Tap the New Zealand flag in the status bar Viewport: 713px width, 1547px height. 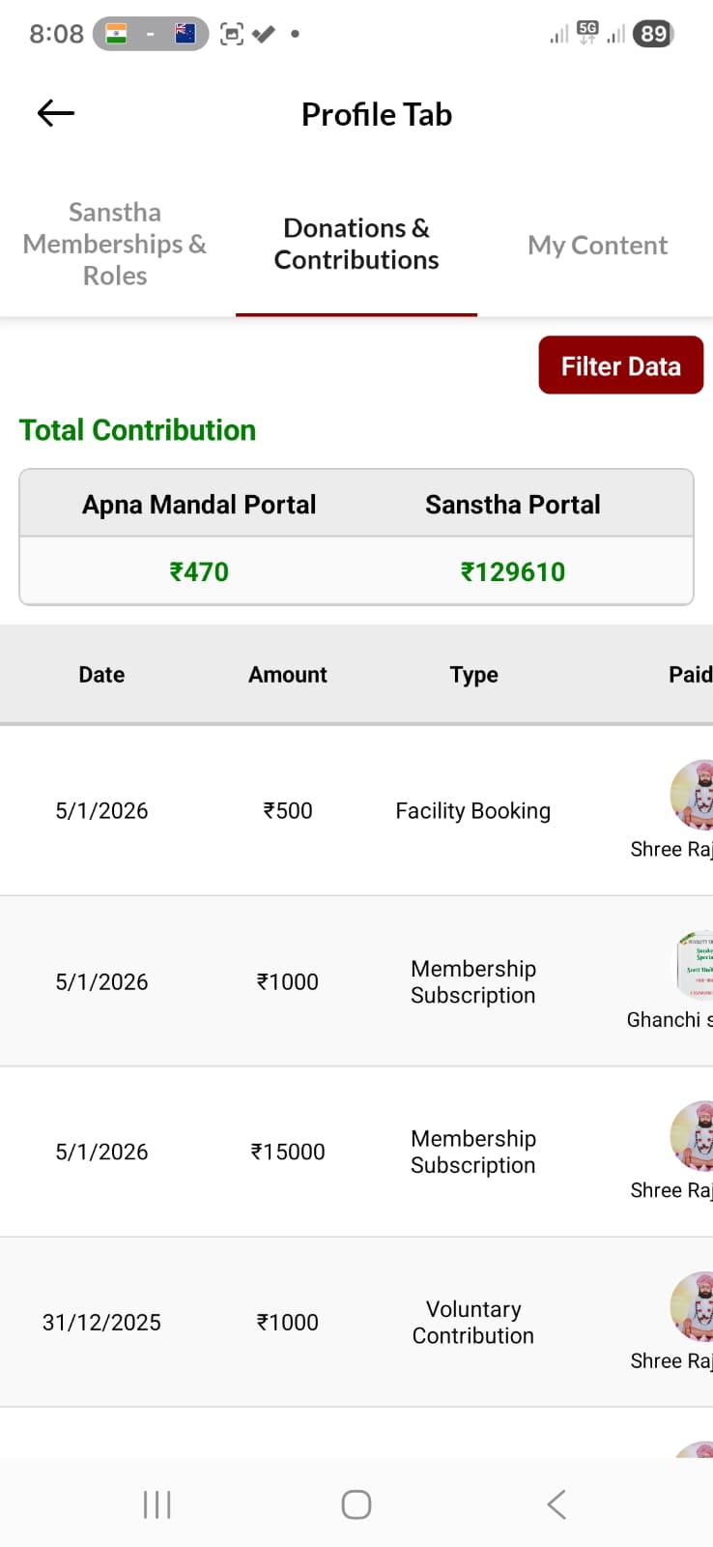pos(183,33)
